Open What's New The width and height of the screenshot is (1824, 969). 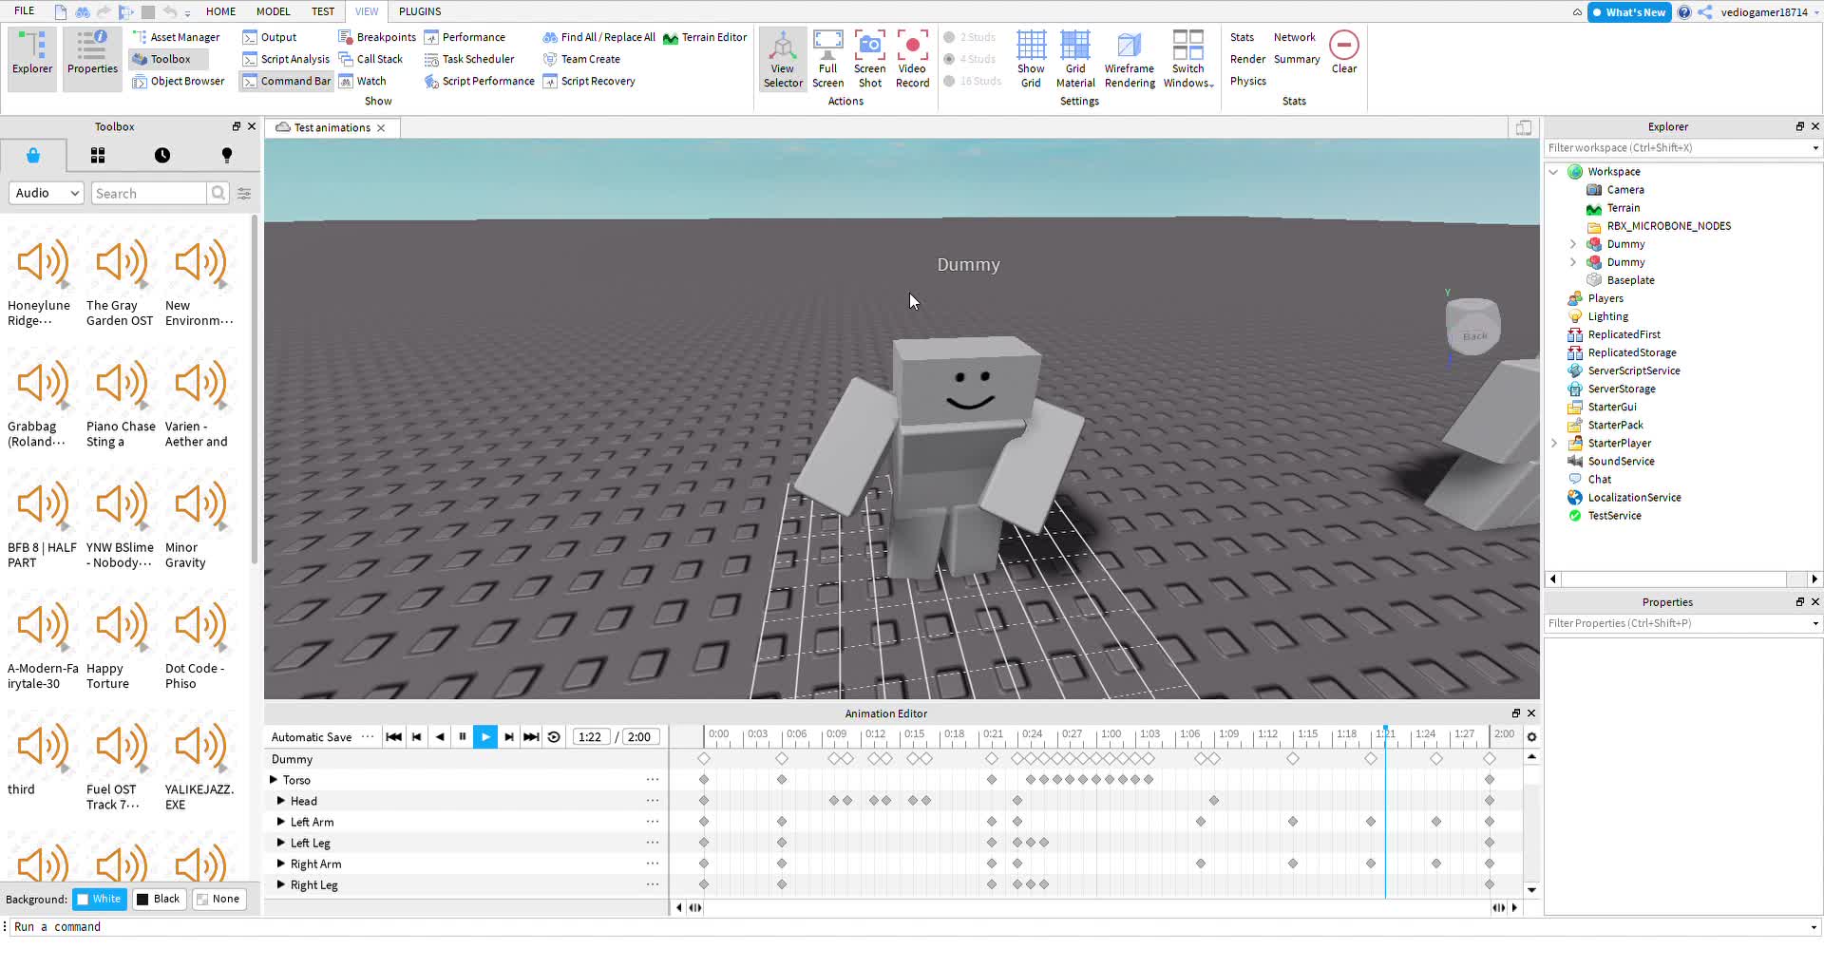pos(1628,12)
